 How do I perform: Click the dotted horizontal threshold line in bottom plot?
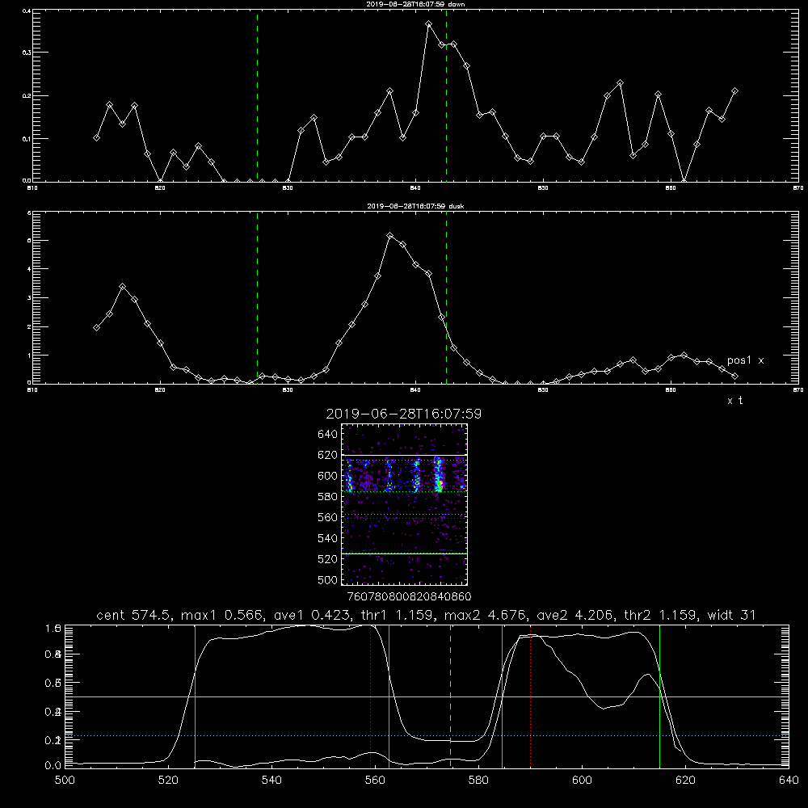click(x=426, y=736)
